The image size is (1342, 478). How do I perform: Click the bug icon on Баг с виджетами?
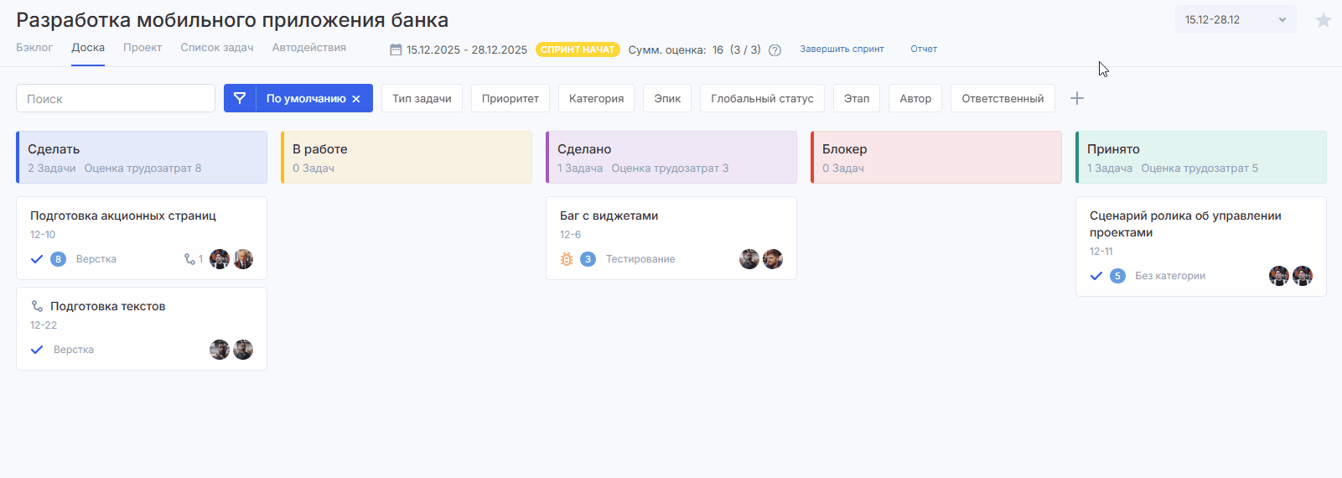coord(567,259)
